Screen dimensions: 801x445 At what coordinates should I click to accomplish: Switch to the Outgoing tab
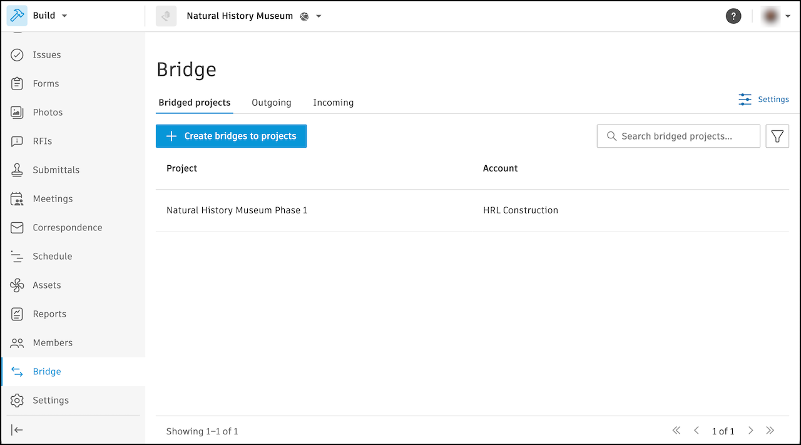[x=271, y=102]
